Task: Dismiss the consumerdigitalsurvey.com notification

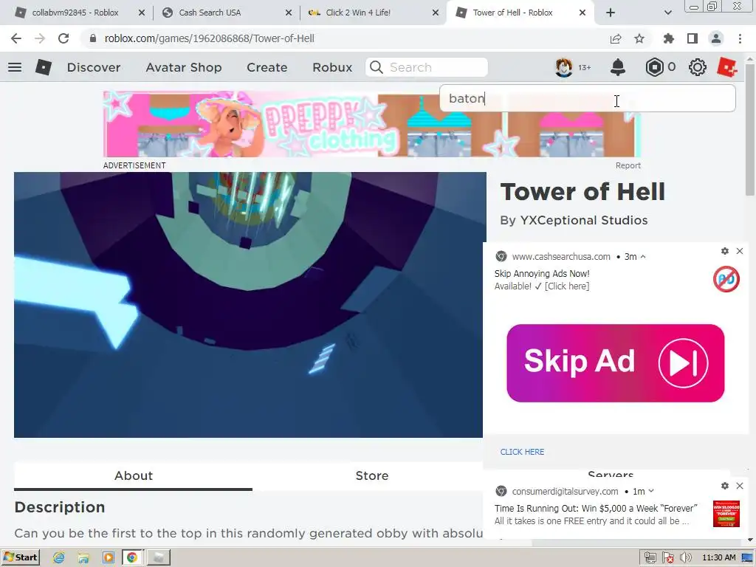Action: coord(740,486)
